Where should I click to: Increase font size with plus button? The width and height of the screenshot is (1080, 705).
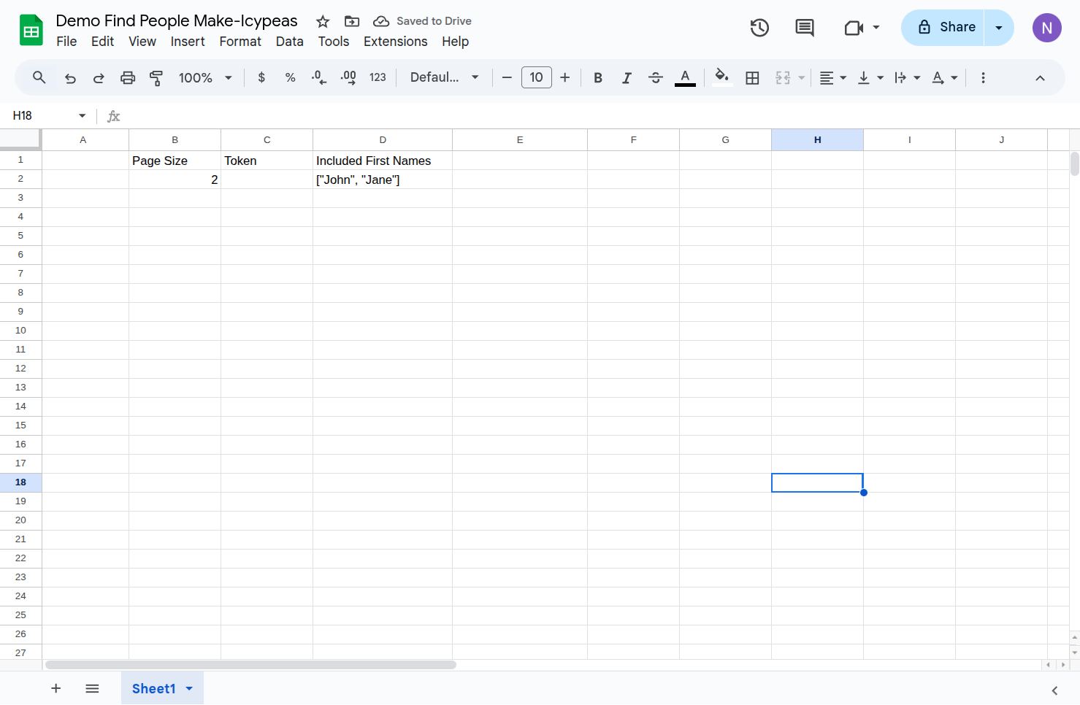[564, 77]
